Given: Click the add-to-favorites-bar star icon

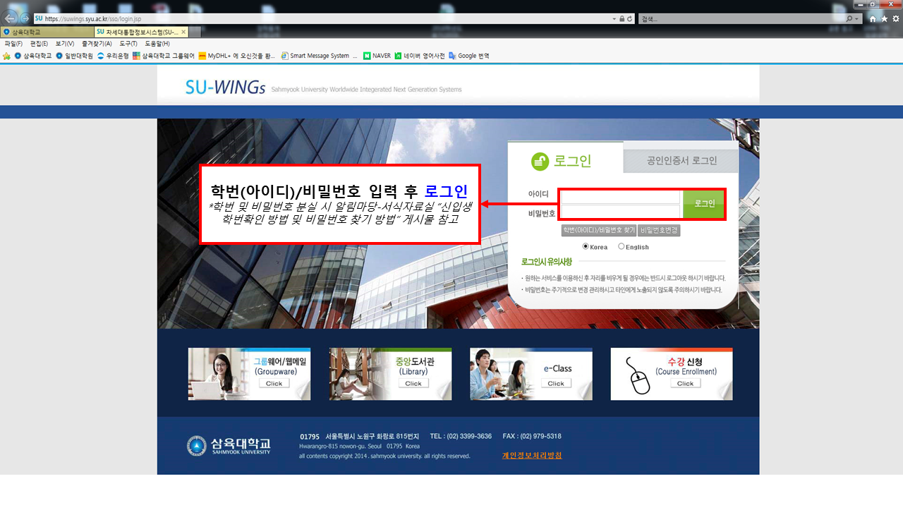Looking at the screenshot, I should click(x=6, y=56).
